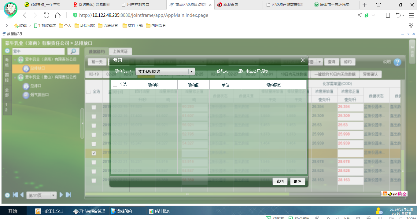
Task: Jump to the first page arrow
Action: 15,195
